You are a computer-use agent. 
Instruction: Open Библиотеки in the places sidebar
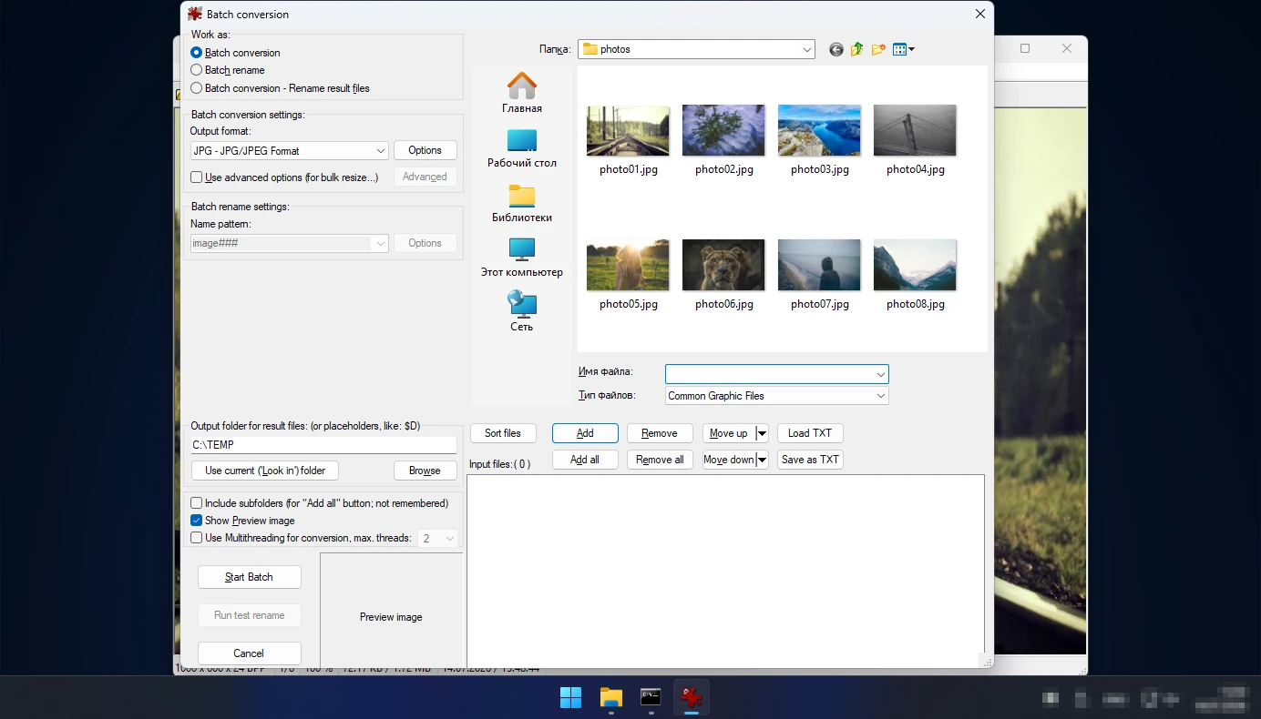point(522,203)
